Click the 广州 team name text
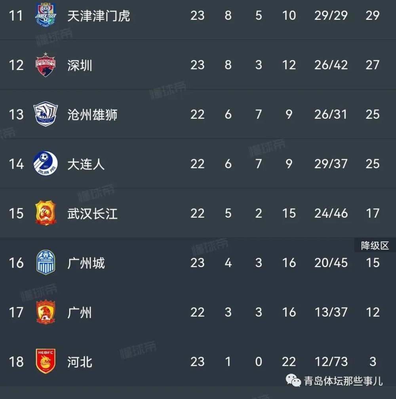Screen dimensions: 396x399 point(80,312)
